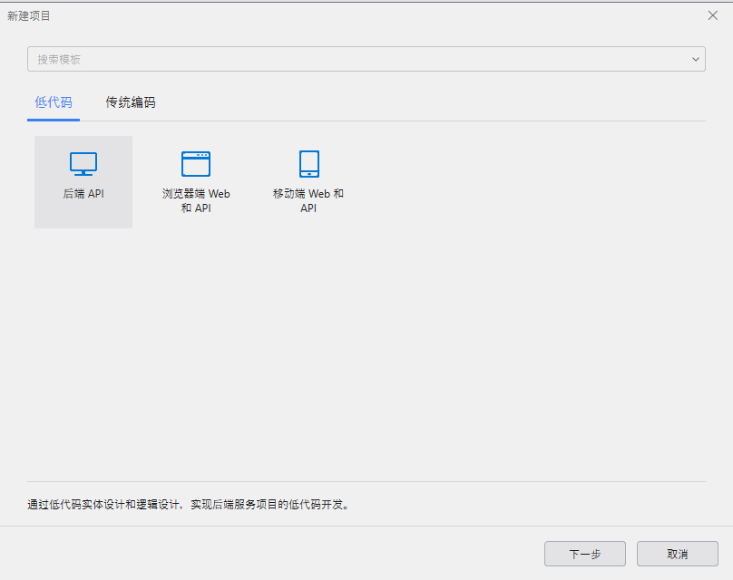Click the browser-style Web template card
Image resolution: width=733 pixels, height=580 pixels.
click(196, 181)
